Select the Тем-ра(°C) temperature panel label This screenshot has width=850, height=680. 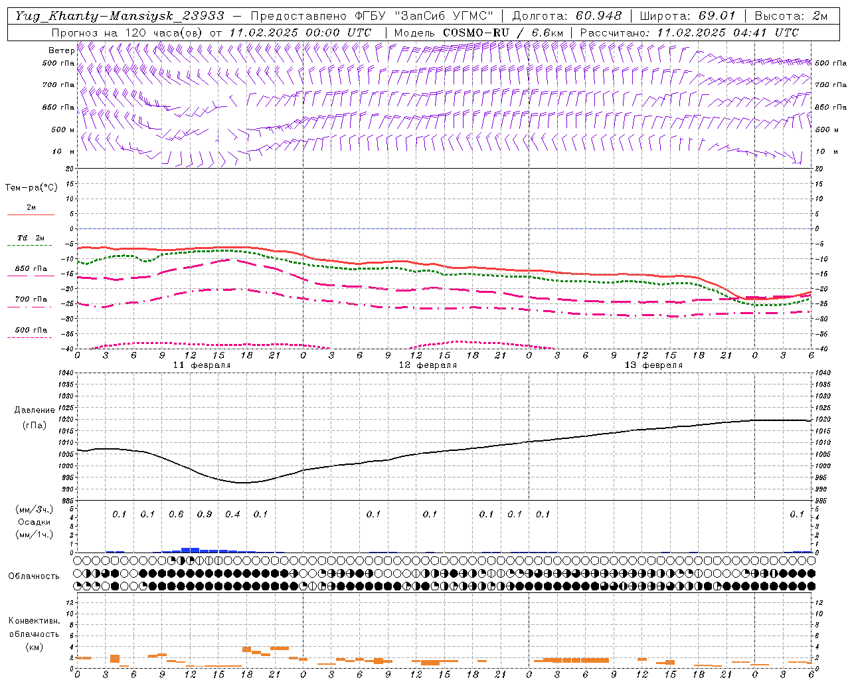click(31, 188)
